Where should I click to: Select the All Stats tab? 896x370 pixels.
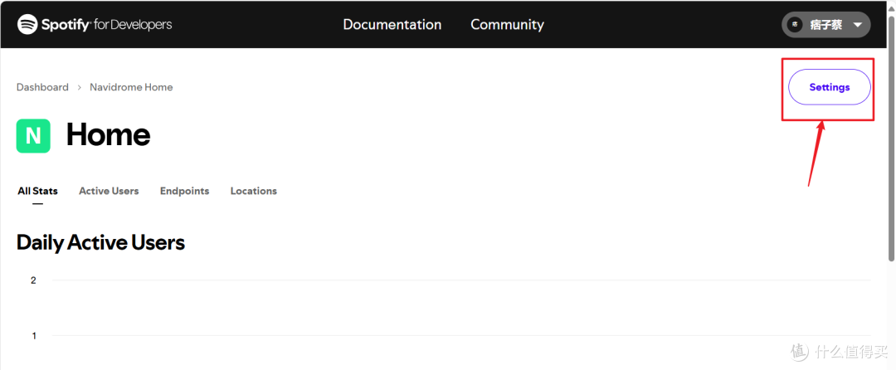click(37, 192)
